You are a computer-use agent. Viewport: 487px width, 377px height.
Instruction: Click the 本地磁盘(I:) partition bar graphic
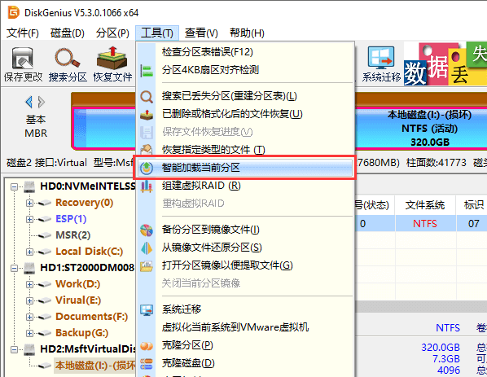coord(421,129)
